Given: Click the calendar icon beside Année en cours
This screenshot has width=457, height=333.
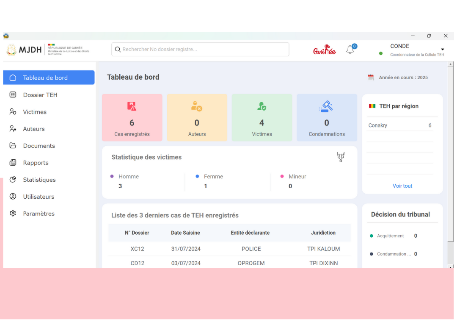Looking at the screenshot, I should coord(371,78).
